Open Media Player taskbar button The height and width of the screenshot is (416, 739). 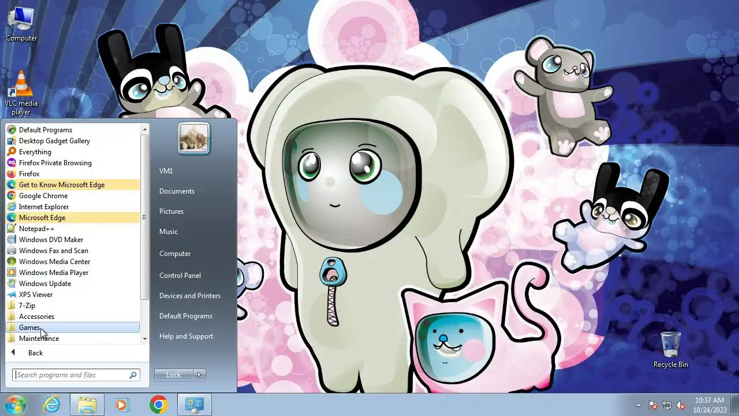point(122,405)
